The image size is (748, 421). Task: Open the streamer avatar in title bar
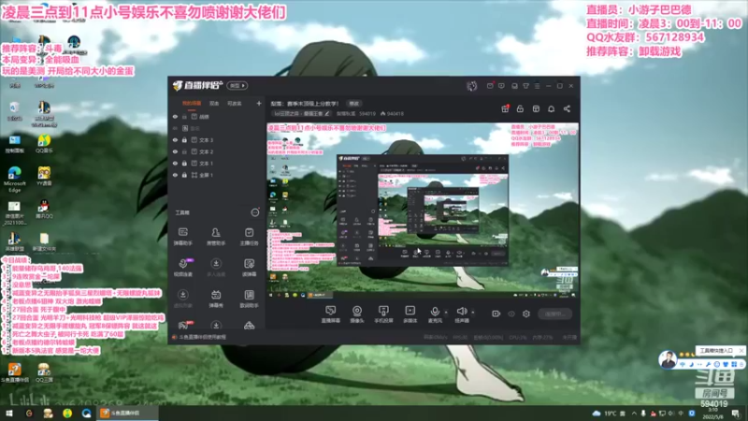471,86
